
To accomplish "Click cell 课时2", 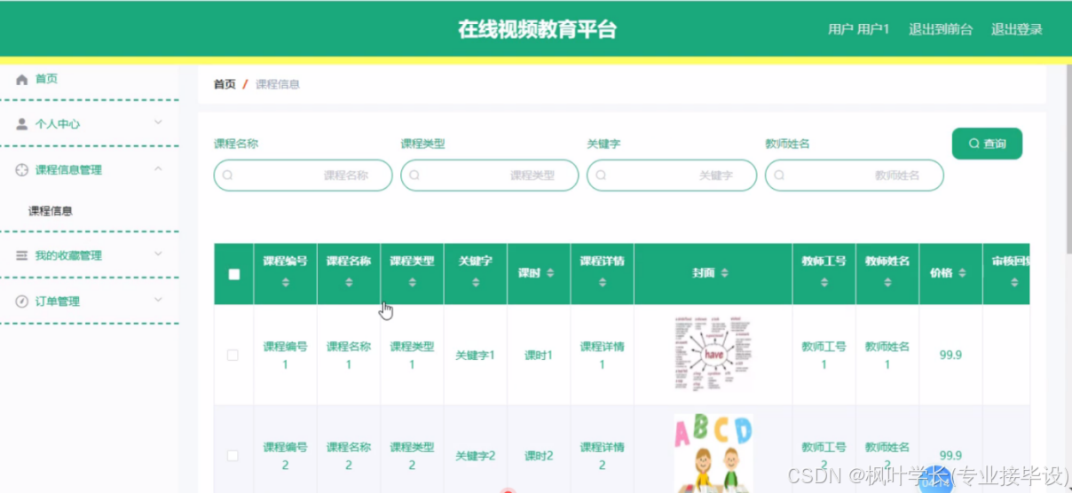I will [539, 456].
